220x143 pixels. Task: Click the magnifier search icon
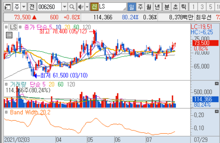(x=72, y=7)
